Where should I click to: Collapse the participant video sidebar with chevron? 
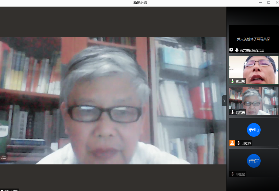click(x=224, y=101)
